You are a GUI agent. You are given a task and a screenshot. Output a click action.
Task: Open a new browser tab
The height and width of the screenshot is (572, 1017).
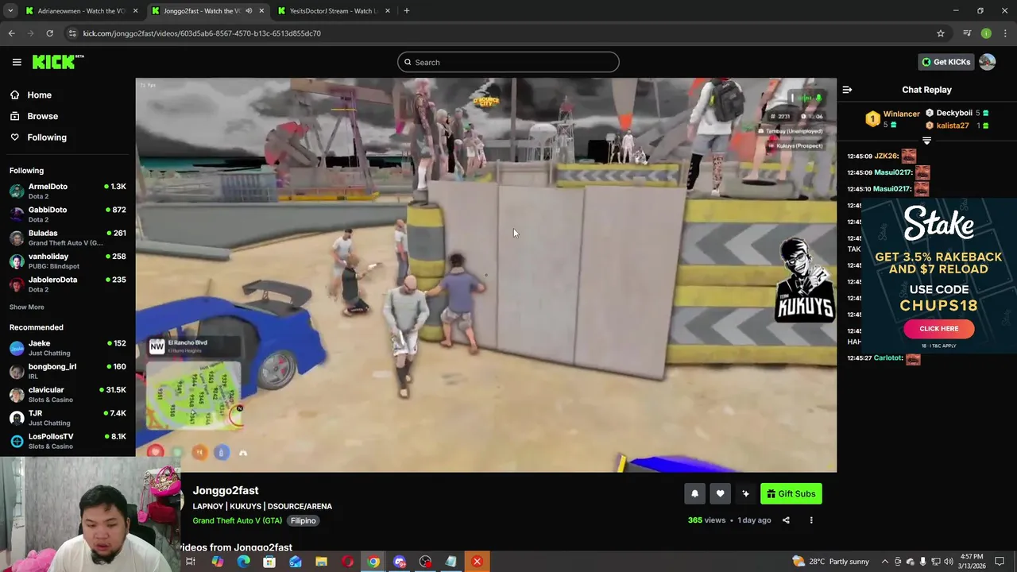pos(406,10)
